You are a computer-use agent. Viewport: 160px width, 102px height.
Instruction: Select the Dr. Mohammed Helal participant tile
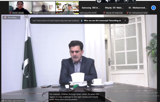[x=138, y=8]
